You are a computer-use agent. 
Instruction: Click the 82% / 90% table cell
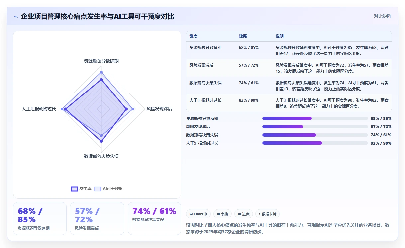click(x=249, y=100)
